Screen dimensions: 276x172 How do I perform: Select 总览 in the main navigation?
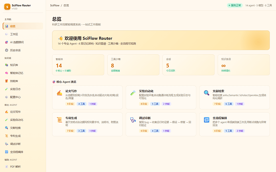click(x=23, y=26)
